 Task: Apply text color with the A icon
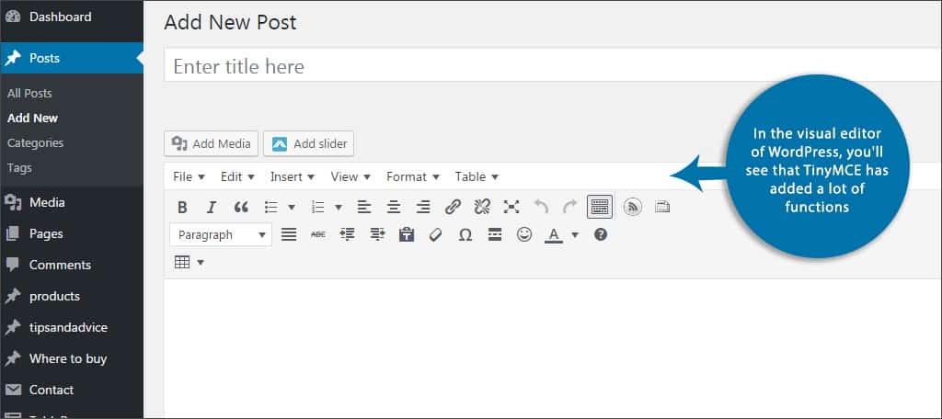point(553,235)
